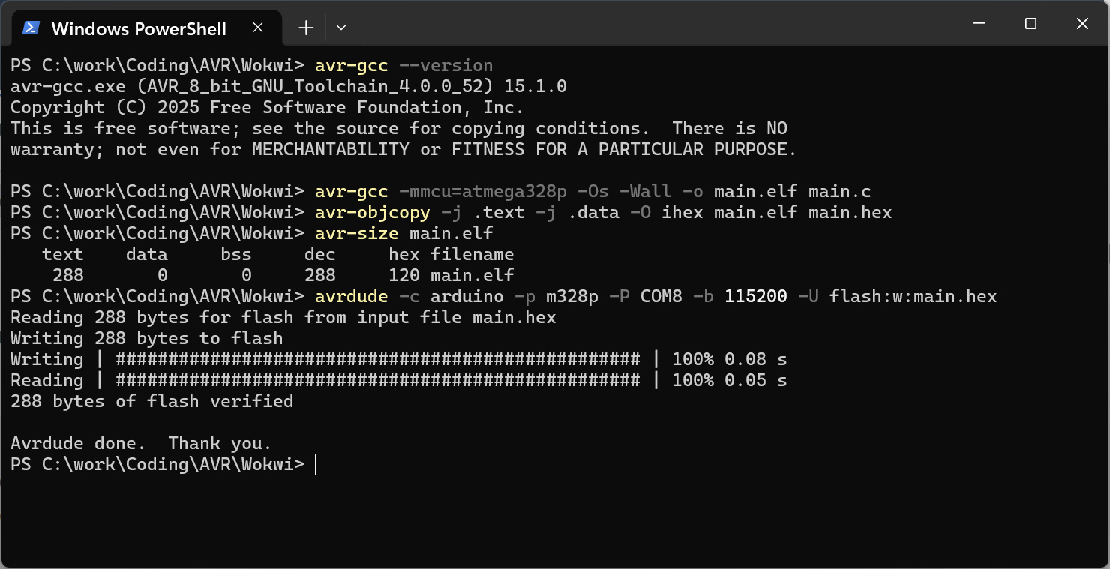Viewport: 1110px width, 569px height.
Task: Click the avr-size command name
Action: [356, 233]
